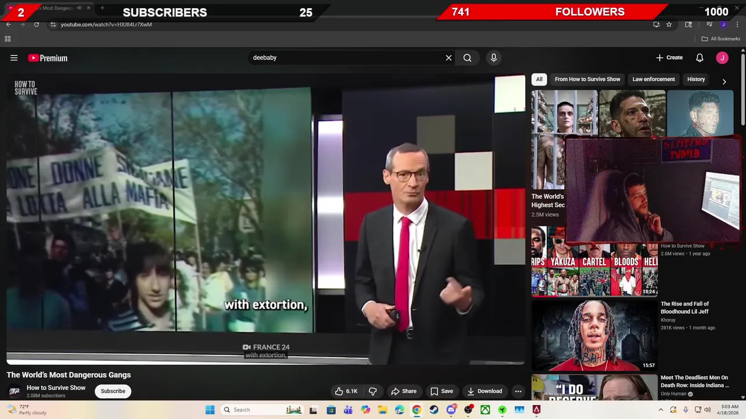Open the weather widget showing 72°F
This screenshot has height=419, width=746.
[27, 410]
